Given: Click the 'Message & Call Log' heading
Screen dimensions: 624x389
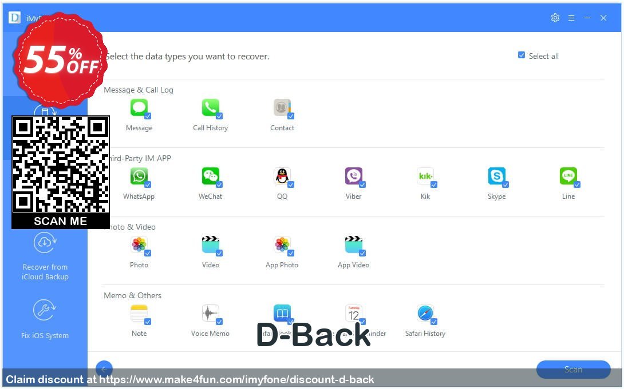Looking at the screenshot, I should (x=139, y=90).
